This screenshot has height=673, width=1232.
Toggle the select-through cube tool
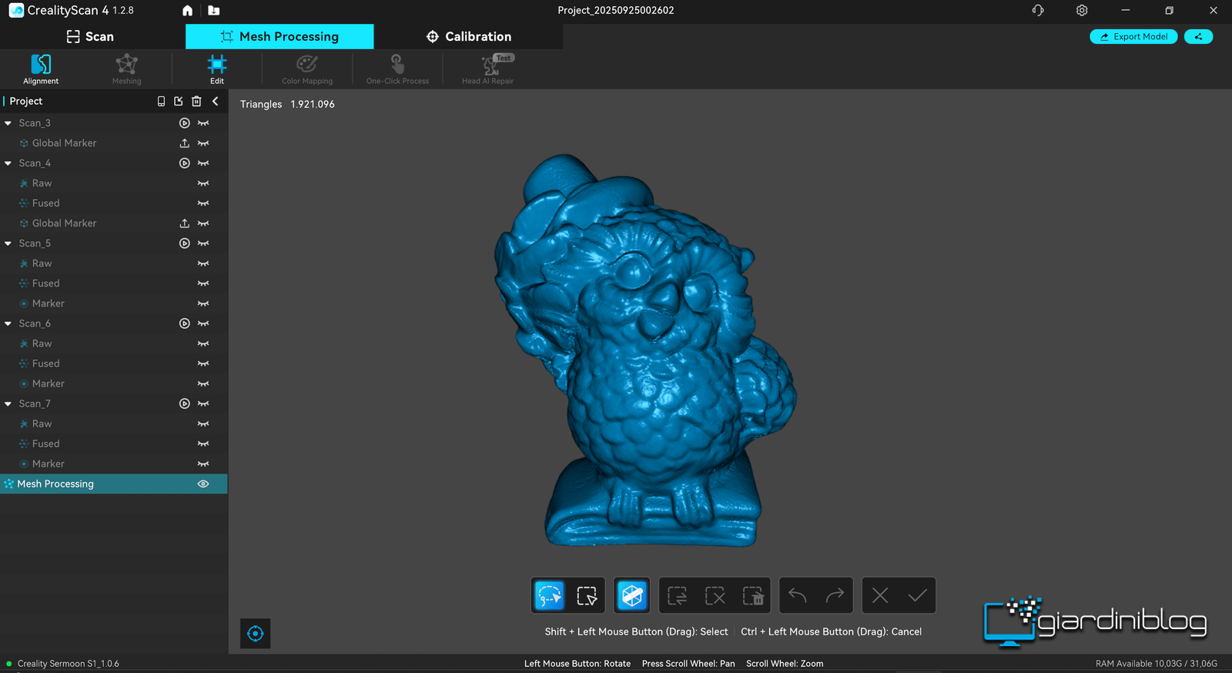[x=632, y=595]
